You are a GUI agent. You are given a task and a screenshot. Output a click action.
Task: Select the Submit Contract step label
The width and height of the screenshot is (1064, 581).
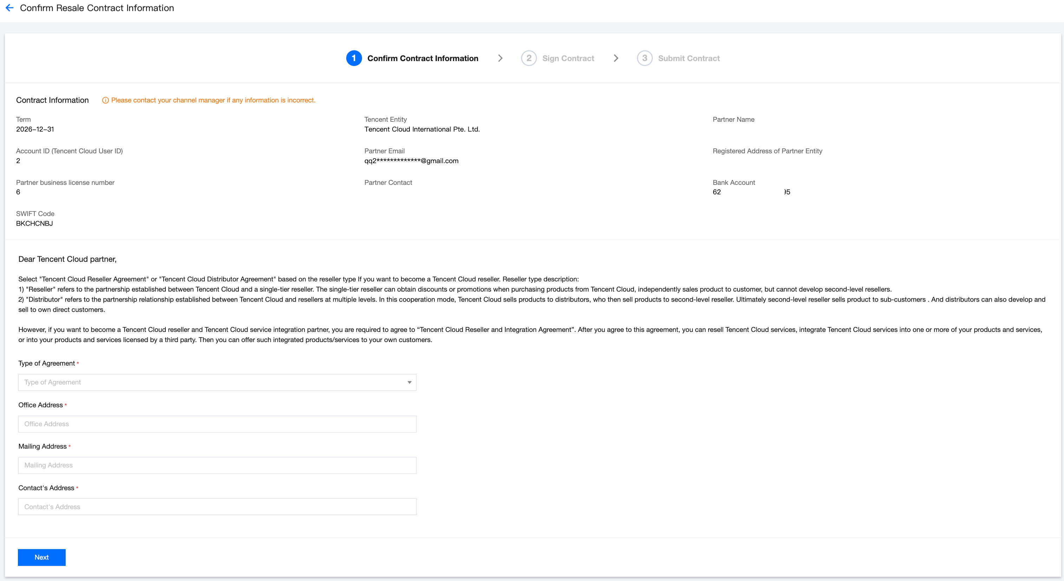tap(689, 58)
